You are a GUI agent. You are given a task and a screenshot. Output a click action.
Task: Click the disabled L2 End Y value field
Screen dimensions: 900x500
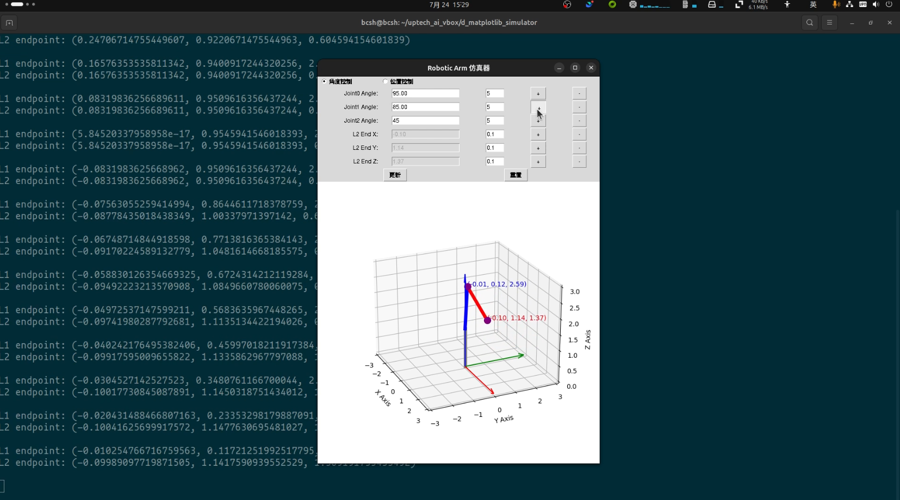coord(425,148)
